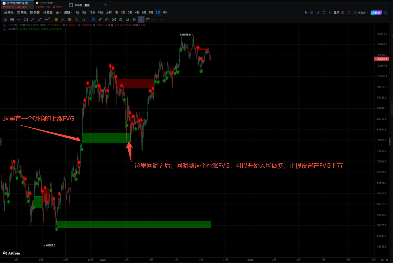Screen dimensions: 393x263
Task: Enter fullscreen mode
Action: coord(349,12)
